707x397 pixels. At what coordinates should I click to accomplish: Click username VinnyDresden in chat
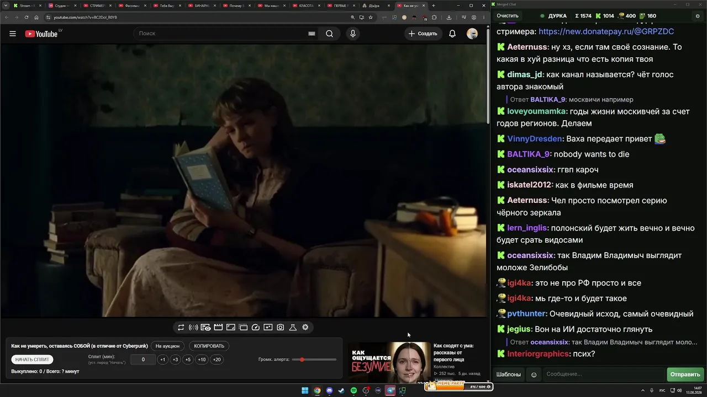(x=535, y=139)
